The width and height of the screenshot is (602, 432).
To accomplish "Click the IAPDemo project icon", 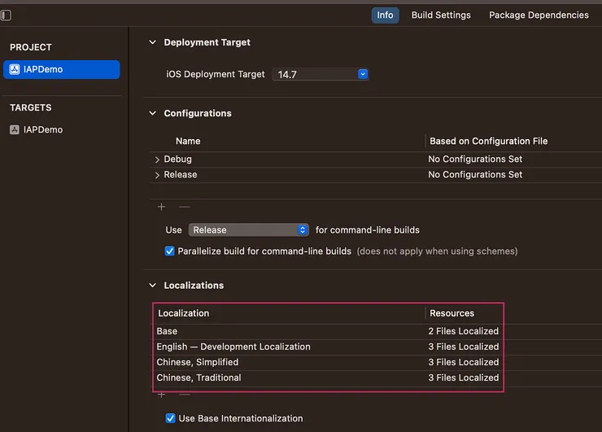I will click(15, 70).
